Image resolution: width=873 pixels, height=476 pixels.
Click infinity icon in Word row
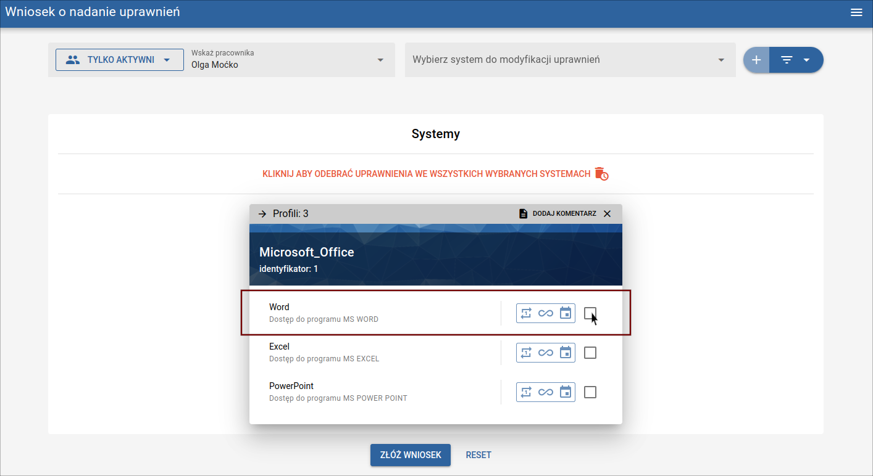point(546,313)
